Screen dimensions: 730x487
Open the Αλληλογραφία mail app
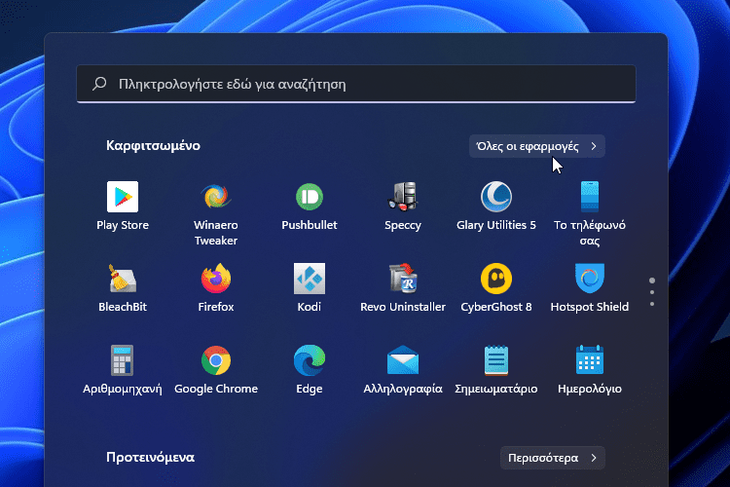pyautogui.click(x=403, y=361)
